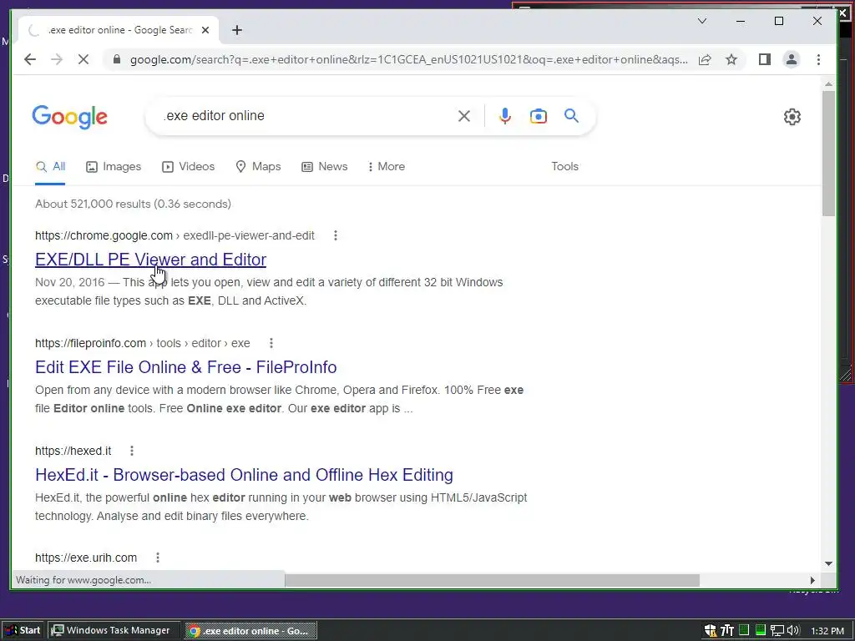Open options for chrome.google.com result
The width and height of the screenshot is (855, 641).
pos(336,235)
